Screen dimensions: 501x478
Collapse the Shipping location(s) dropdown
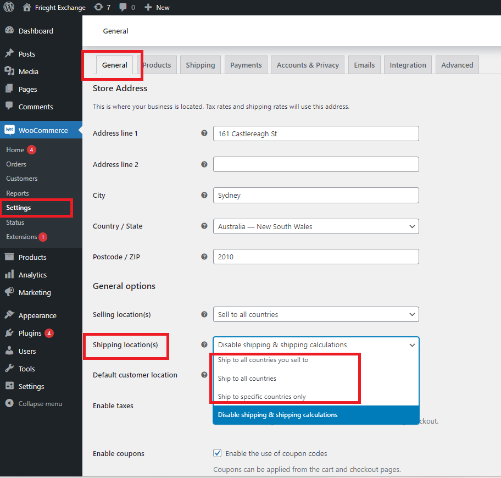(x=316, y=344)
